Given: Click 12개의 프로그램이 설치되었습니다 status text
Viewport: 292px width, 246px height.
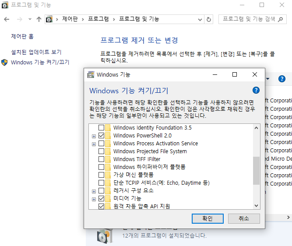Looking at the screenshot, I should click(165, 235).
